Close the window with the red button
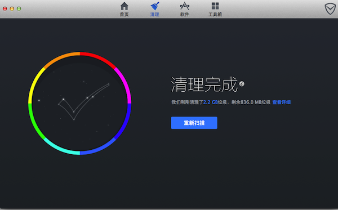The height and width of the screenshot is (210, 338). click(x=5, y=8)
